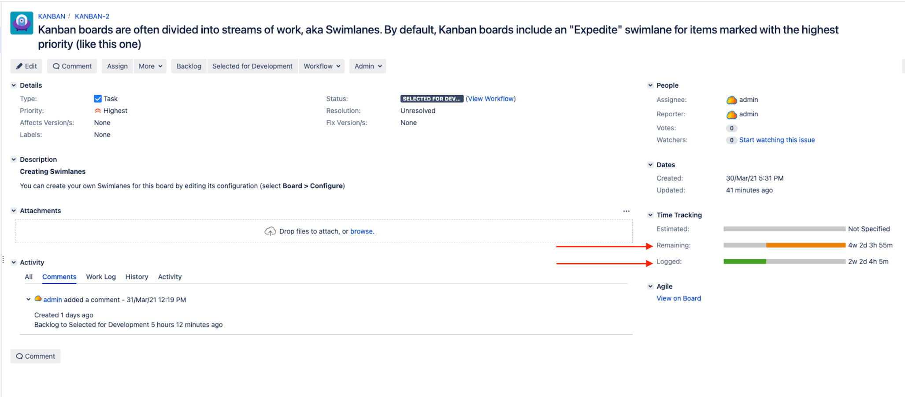Click the Reporter admin avatar
This screenshot has width=905, height=397.
(x=731, y=114)
